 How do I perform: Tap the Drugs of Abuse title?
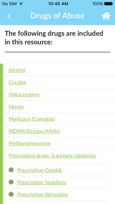[58, 16]
